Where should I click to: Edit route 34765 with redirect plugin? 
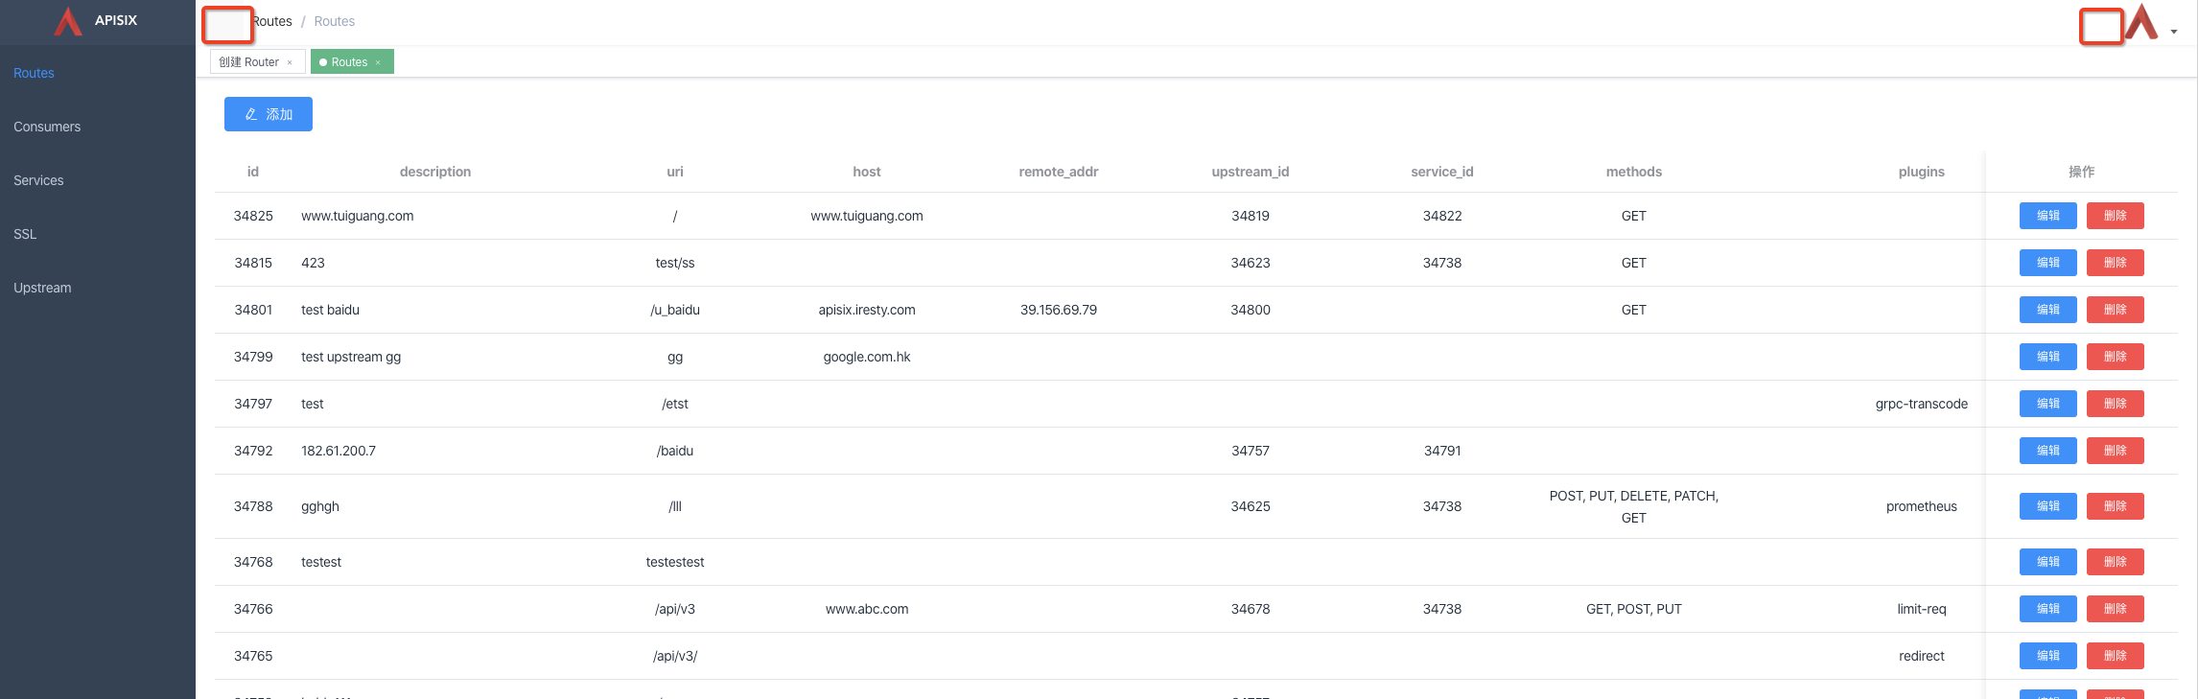pyautogui.click(x=2048, y=656)
